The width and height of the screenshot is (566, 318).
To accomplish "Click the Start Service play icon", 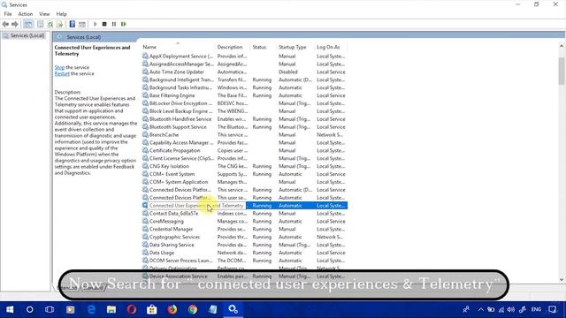I will coord(96,24).
